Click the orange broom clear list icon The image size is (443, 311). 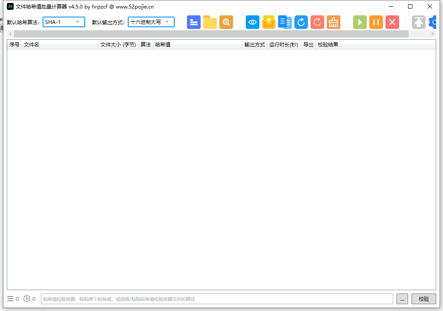[x=334, y=22]
